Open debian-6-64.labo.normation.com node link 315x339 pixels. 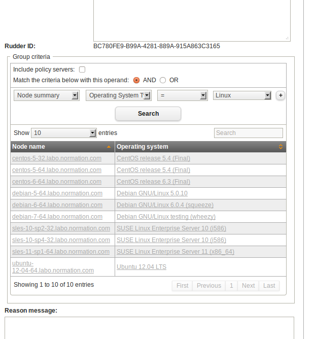[x=57, y=205]
